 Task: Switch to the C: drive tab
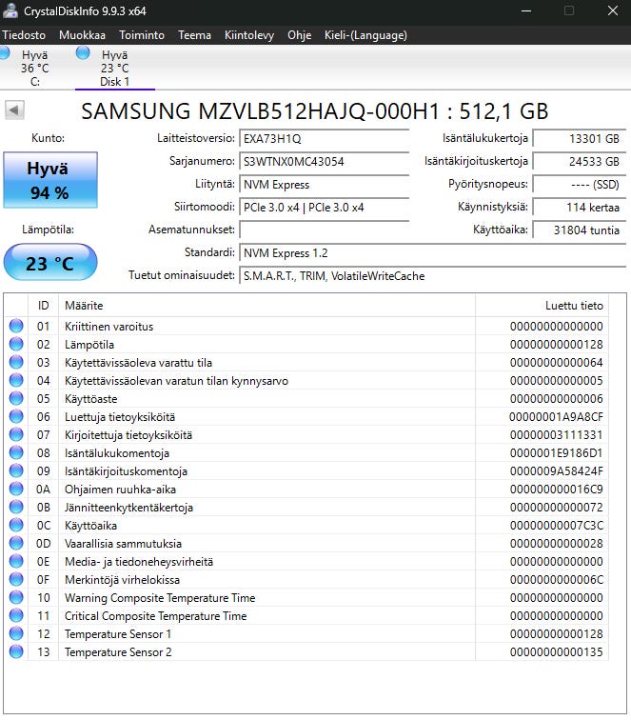35,68
